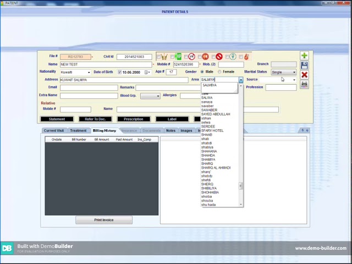Click into the Relative Mobile # field
The image size is (352, 264).
[x=75, y=109]
